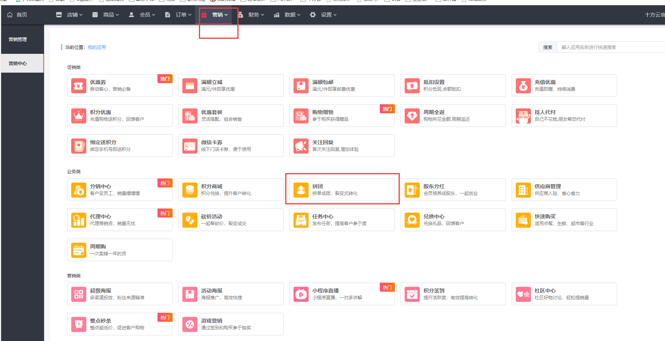665x341 pixels.
Task: Click the 热门 badge on 优惠券
Action: [165, 79]
